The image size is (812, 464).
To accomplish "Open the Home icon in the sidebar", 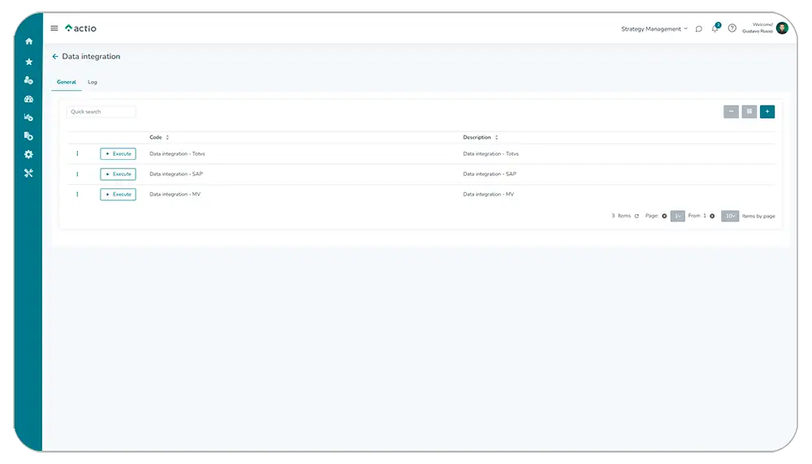I will pyautogui.click(x=29, y=41).
